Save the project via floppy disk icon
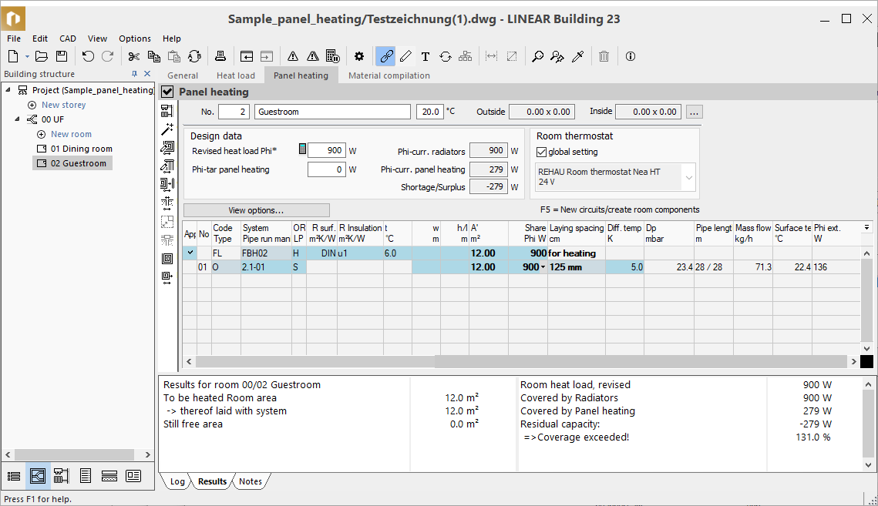The image size is (878, 506). (x=62, y=56)
